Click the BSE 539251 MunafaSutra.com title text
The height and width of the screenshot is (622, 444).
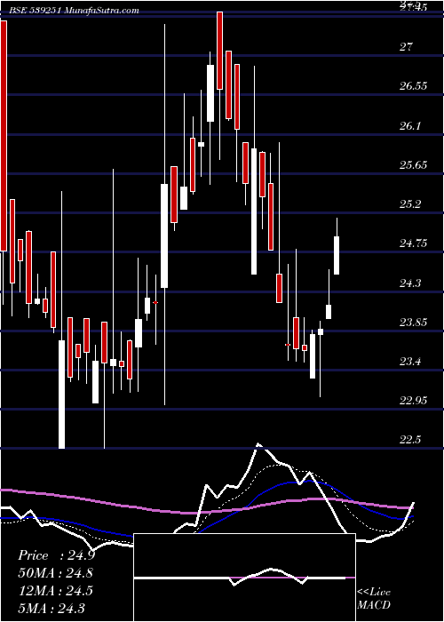[x=74, y=11]
